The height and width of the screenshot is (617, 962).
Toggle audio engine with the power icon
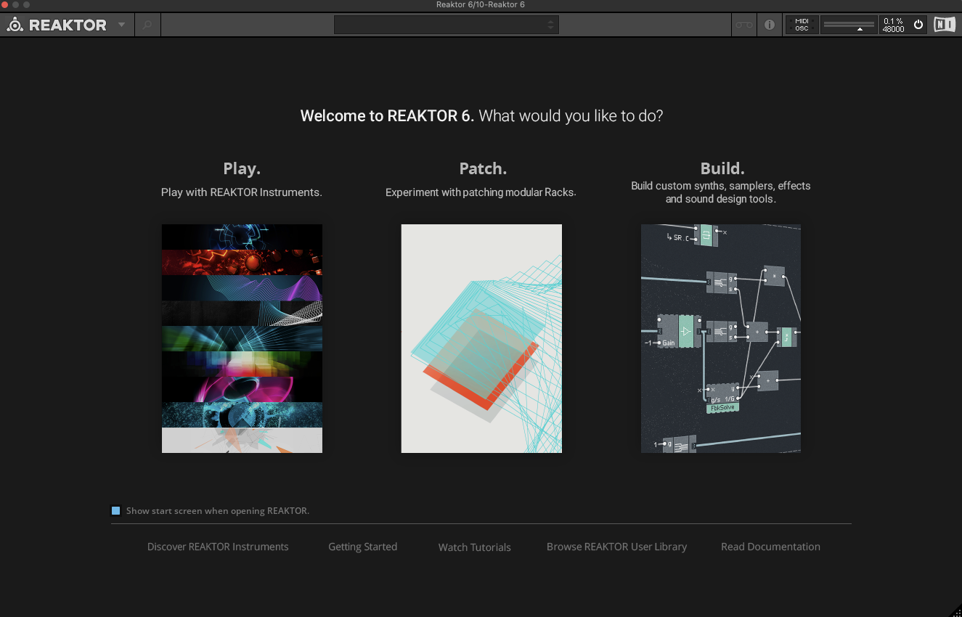[918, 24]
